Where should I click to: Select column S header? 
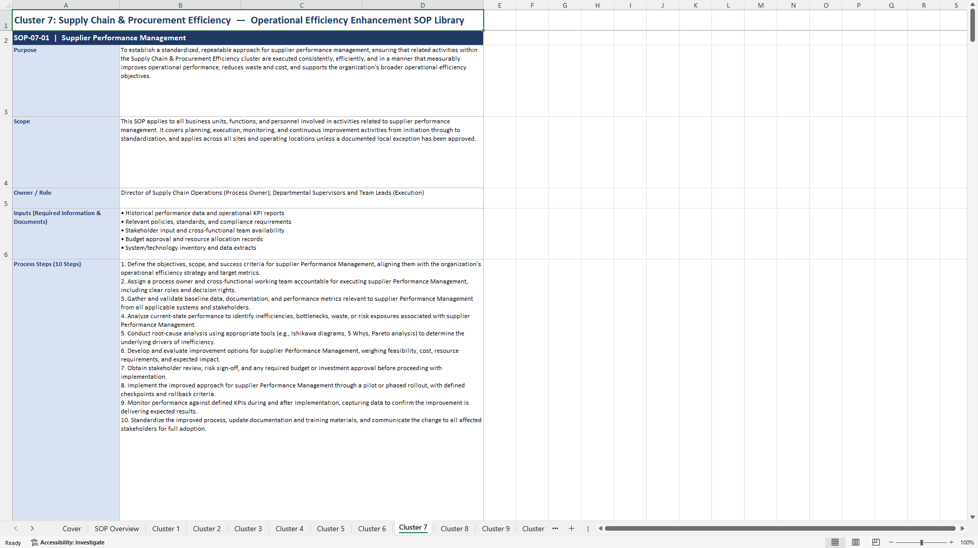pyautogui.click(x=956, y=5)
